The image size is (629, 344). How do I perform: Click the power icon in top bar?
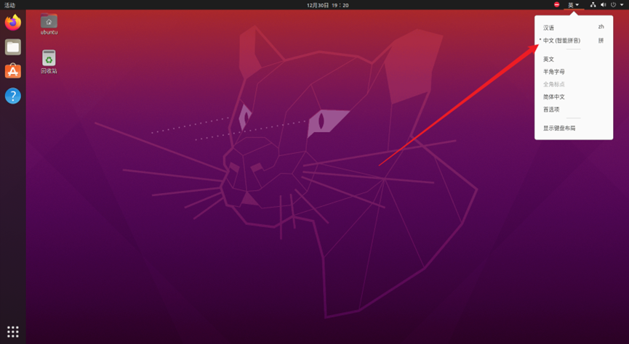pos(613,5)
